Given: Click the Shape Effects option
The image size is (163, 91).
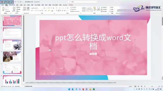Looking at the screenshot, I should click(x=104, y=11).
